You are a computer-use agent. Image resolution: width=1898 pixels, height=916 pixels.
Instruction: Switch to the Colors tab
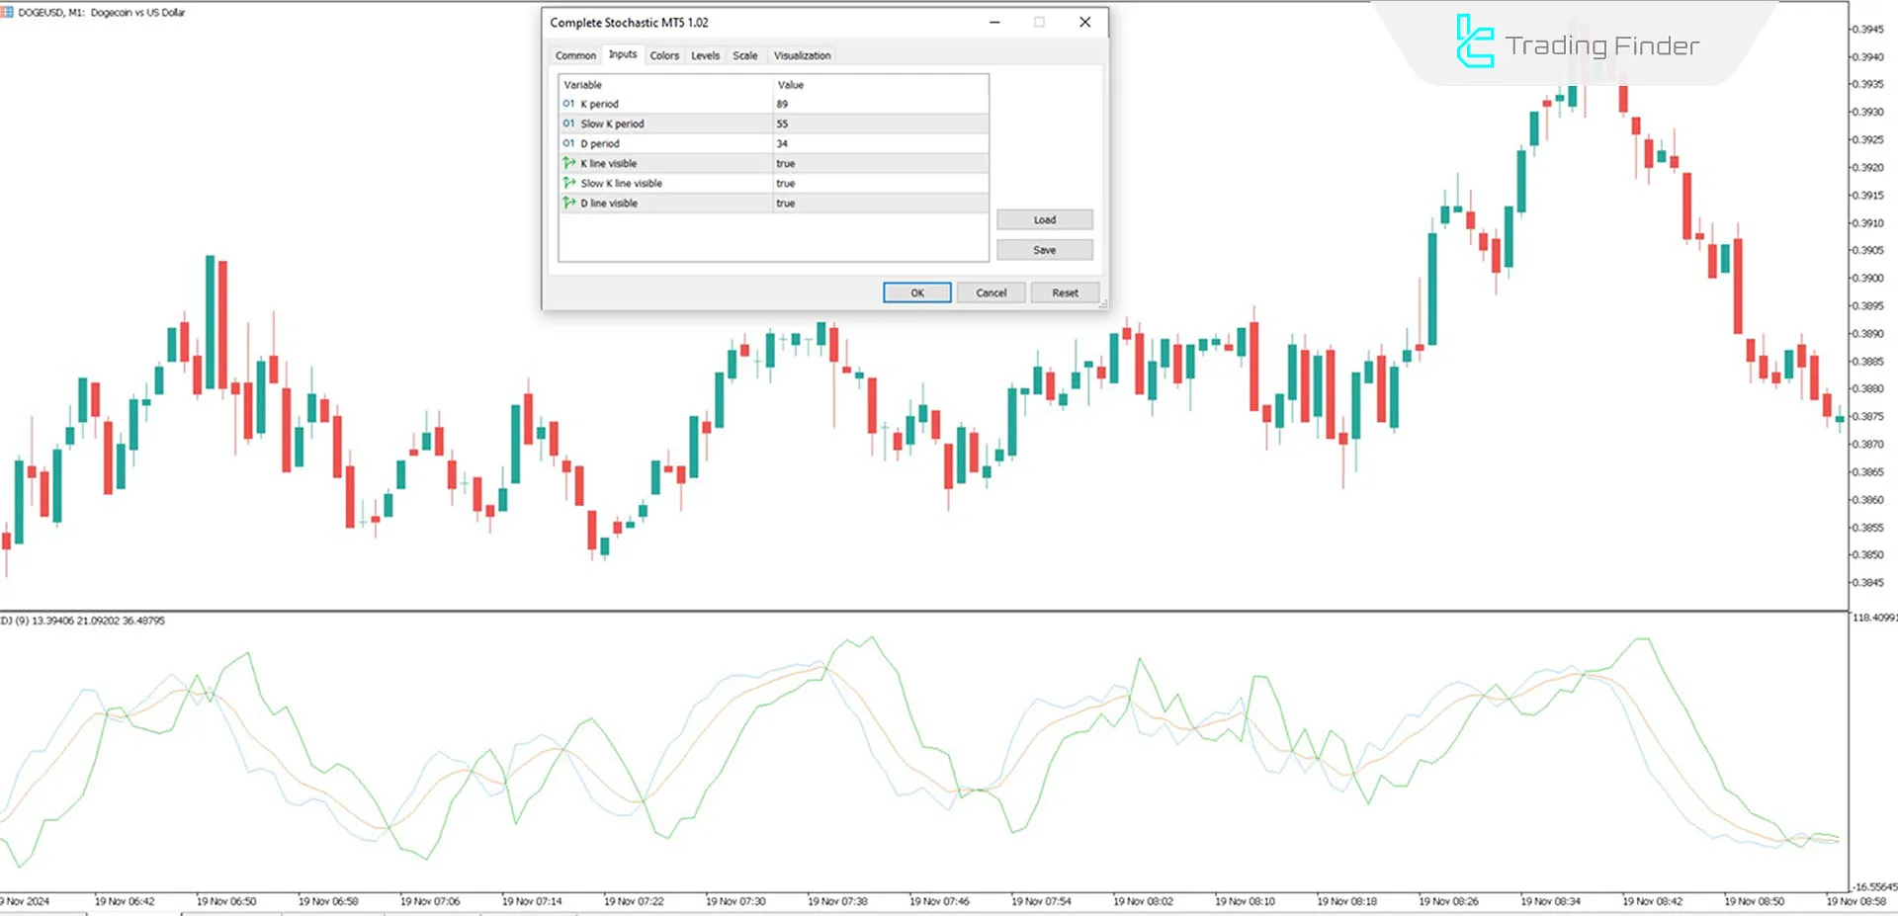[664, 55]
